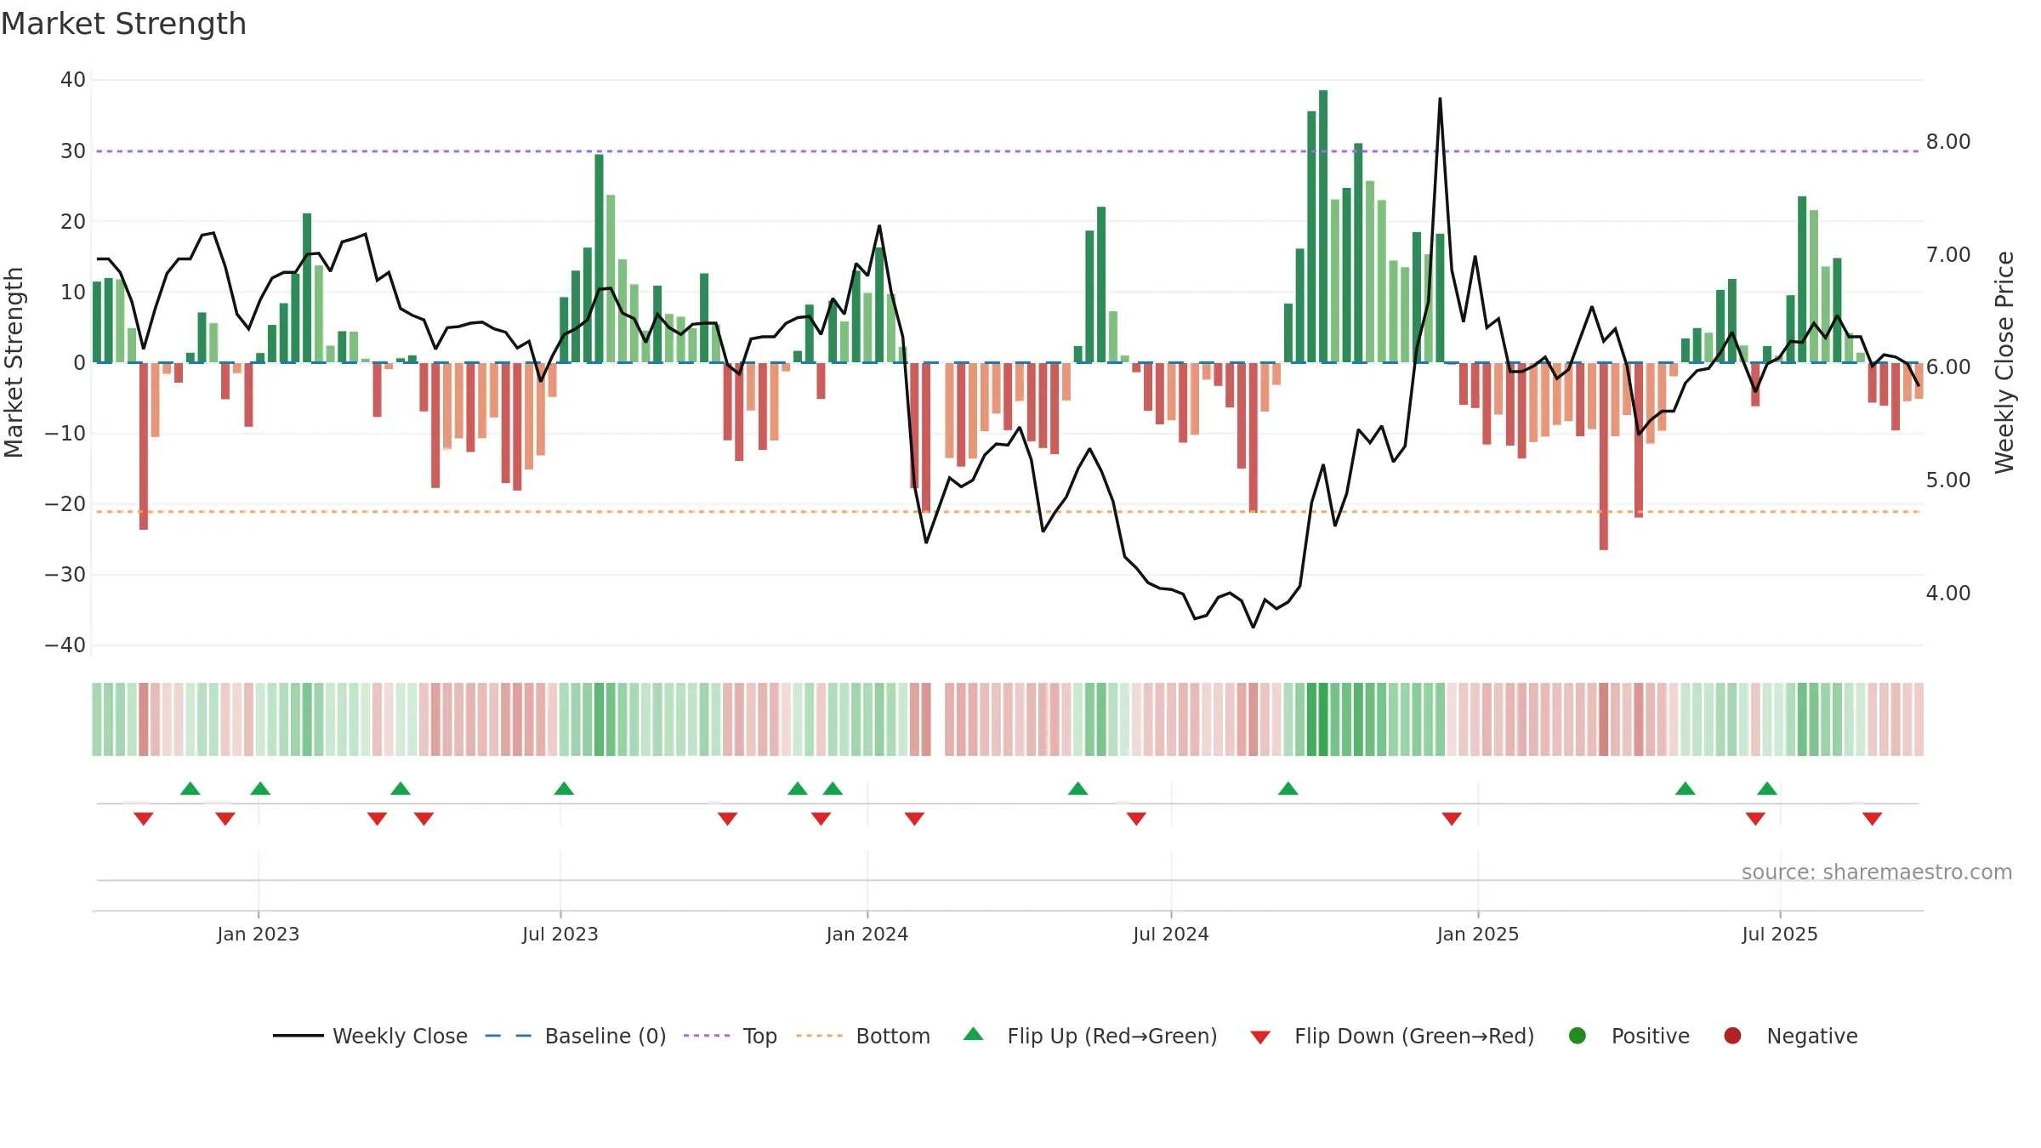2041x1148 pixels.
Task: Click the flip-up marker just before Jul 2023
Action: click(564, 788)
